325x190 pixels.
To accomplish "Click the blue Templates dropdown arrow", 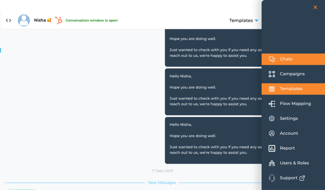I will coord(257,20).
